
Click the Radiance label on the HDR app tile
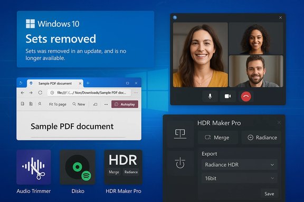(131, 172)
